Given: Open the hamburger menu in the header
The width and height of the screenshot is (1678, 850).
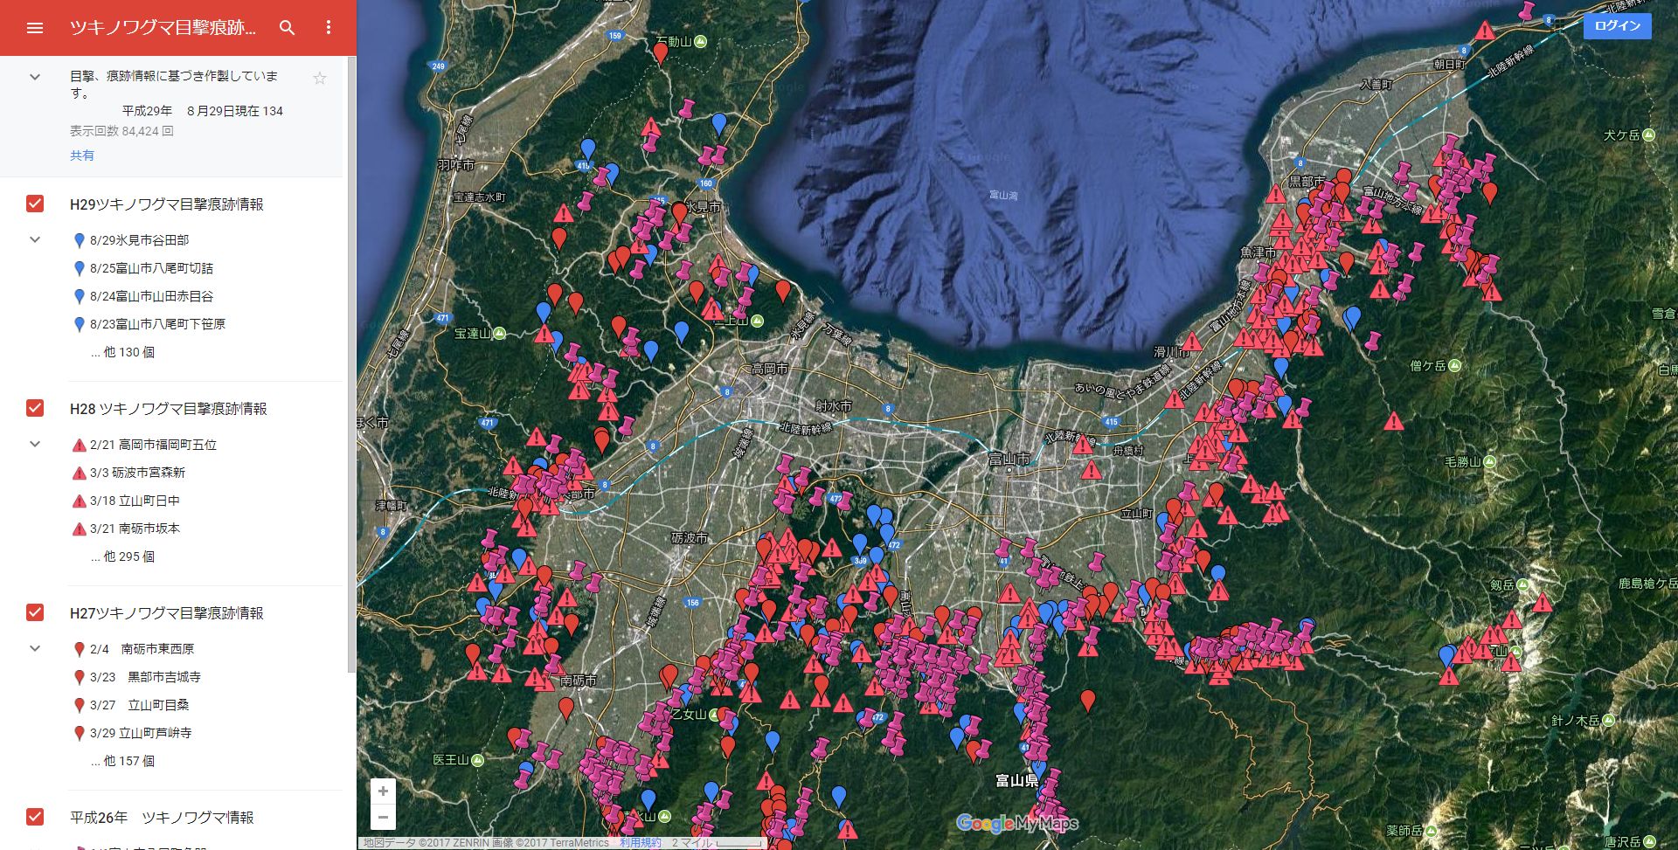Looking at the screenshot, I should tap(35, 28).
